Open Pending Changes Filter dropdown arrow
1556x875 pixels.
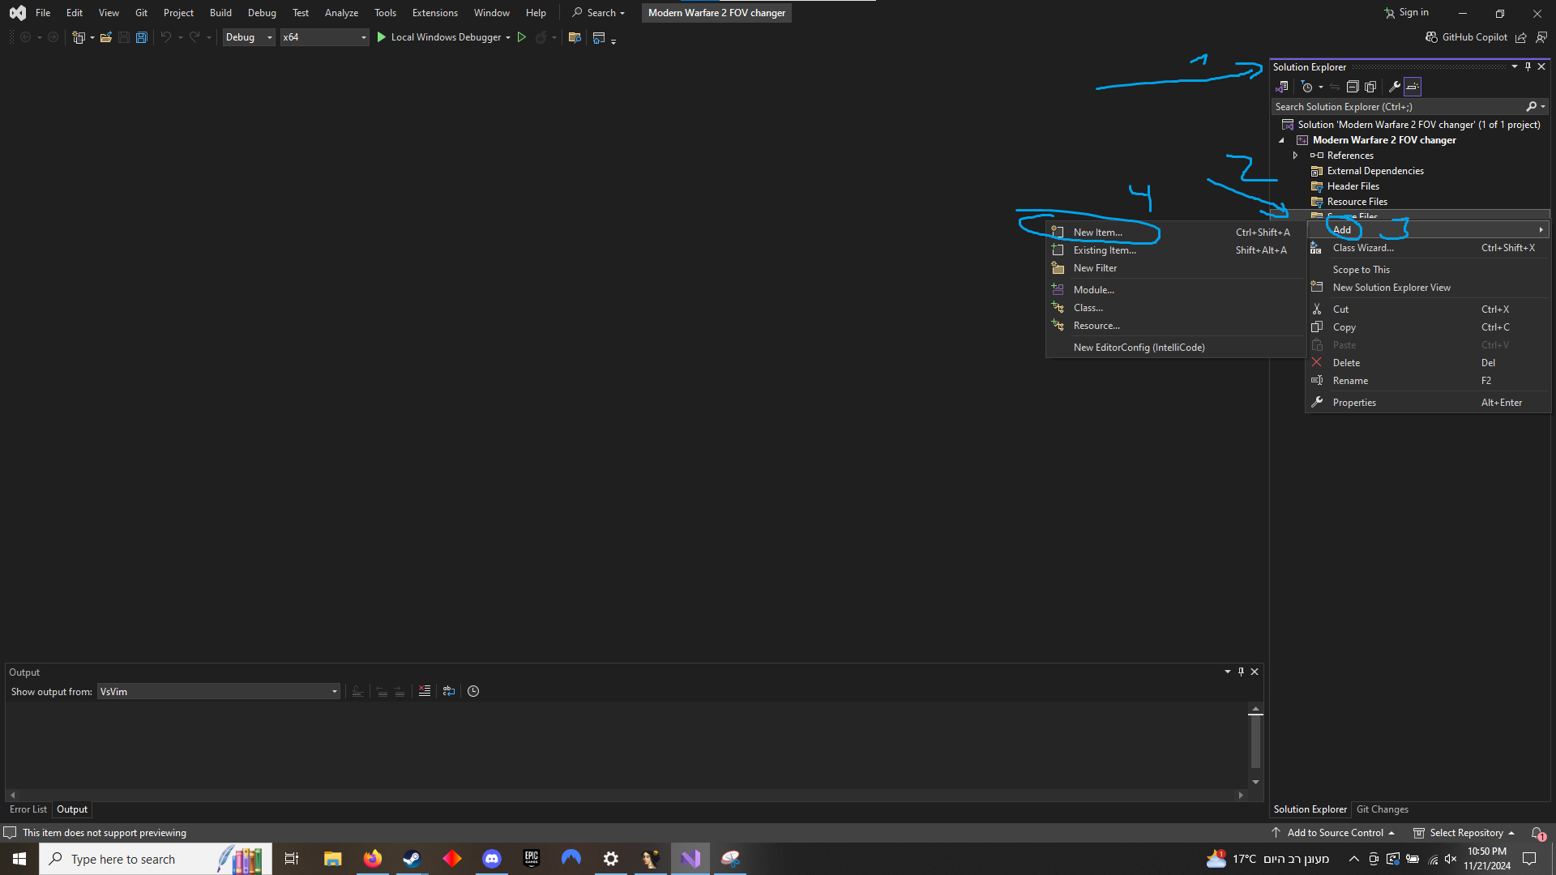[x=1320, y=87]
